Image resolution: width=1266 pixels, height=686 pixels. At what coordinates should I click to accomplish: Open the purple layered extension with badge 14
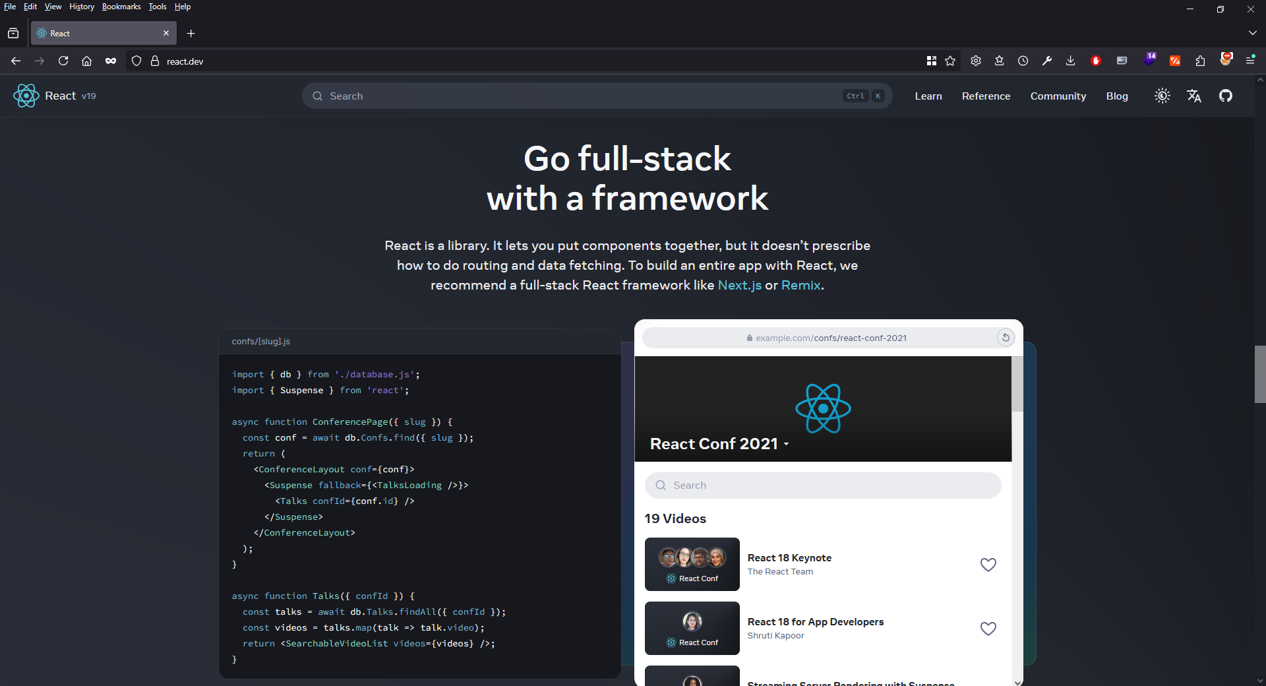pyautogui.click(x=1149, y=59)
